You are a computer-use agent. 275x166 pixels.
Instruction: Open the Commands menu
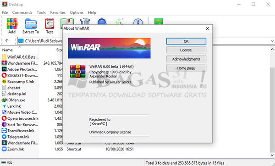[22, 12]
